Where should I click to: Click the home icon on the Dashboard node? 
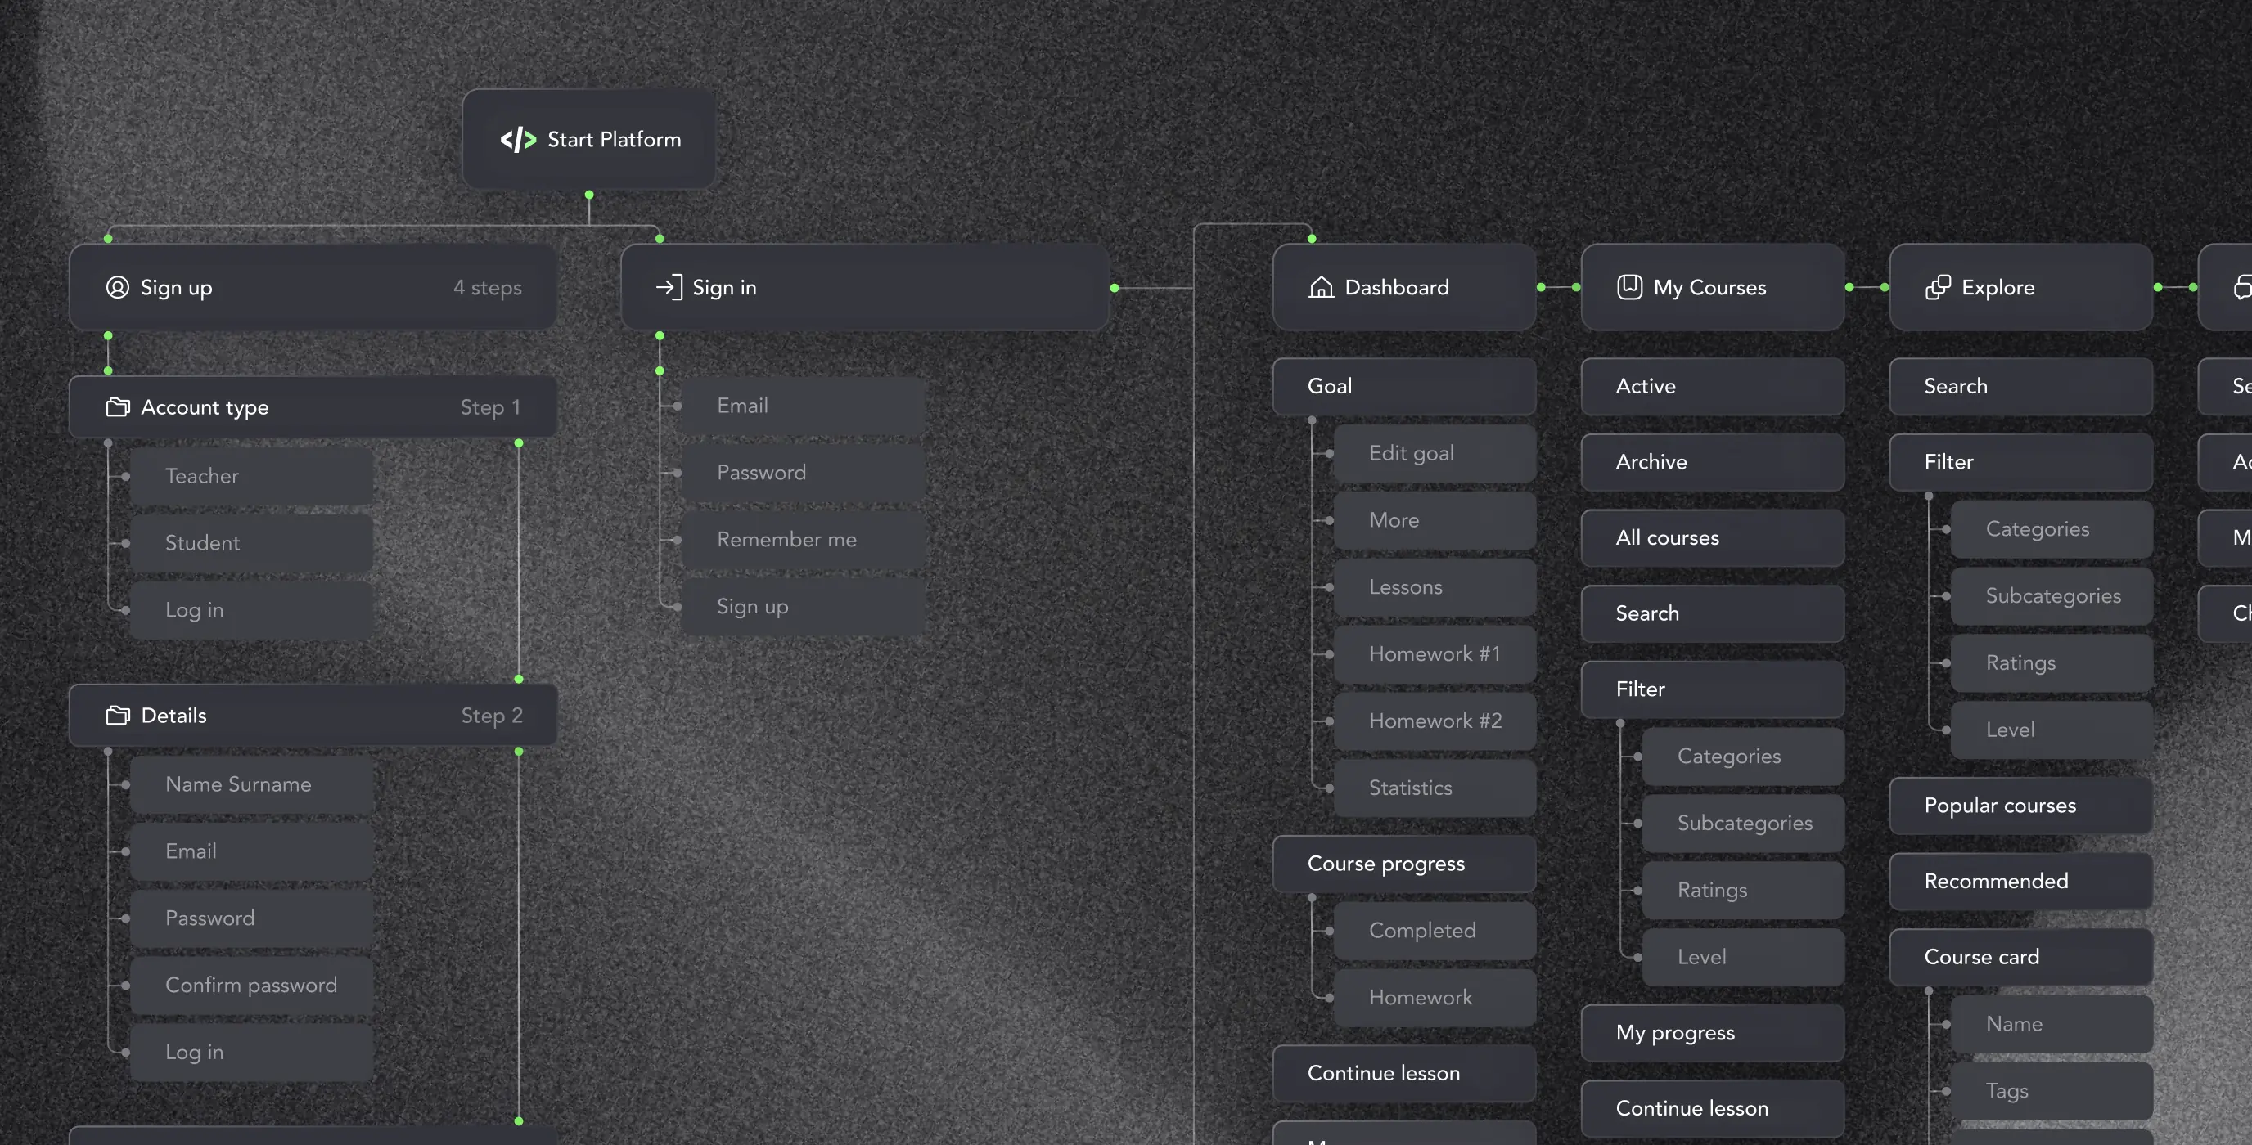[1320, 287]
